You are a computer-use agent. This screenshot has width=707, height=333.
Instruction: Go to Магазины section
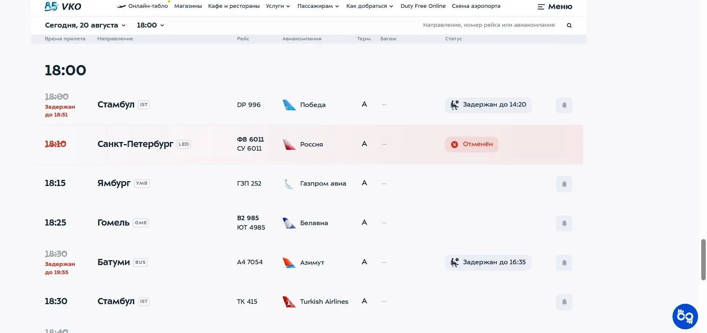[188, 6]
